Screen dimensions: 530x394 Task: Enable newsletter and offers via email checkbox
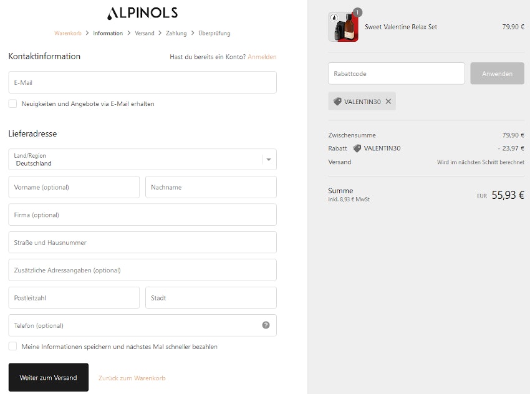tap(12, 104)
